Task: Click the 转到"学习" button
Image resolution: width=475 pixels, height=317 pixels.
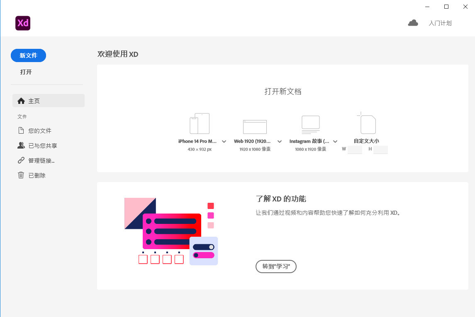Action: tap(276, 267)
